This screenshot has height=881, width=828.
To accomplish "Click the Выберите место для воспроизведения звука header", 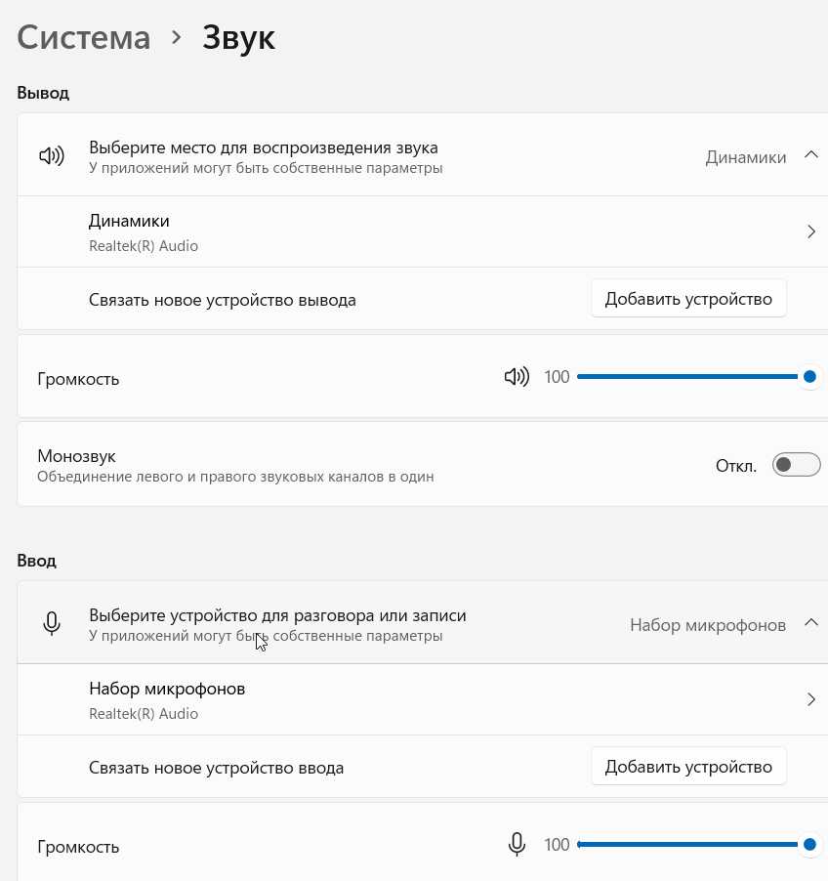I will coord(264,147).
